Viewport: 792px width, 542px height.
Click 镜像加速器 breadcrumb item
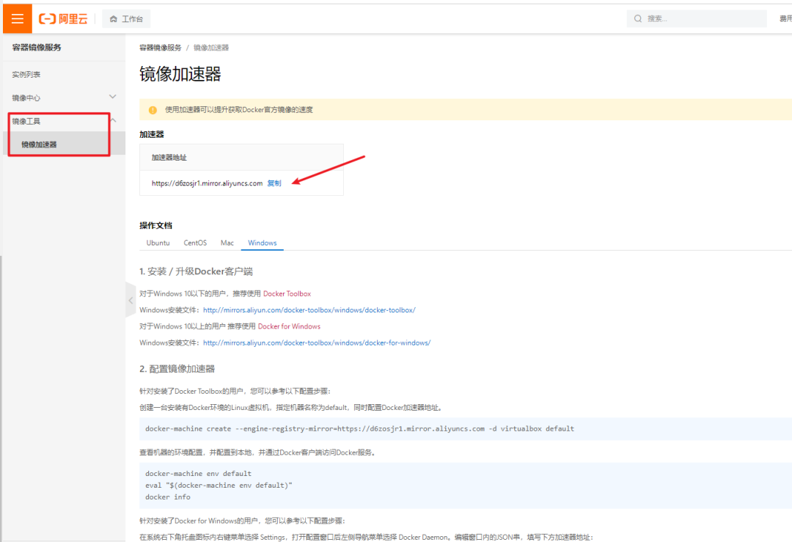(x=211, y=48)
